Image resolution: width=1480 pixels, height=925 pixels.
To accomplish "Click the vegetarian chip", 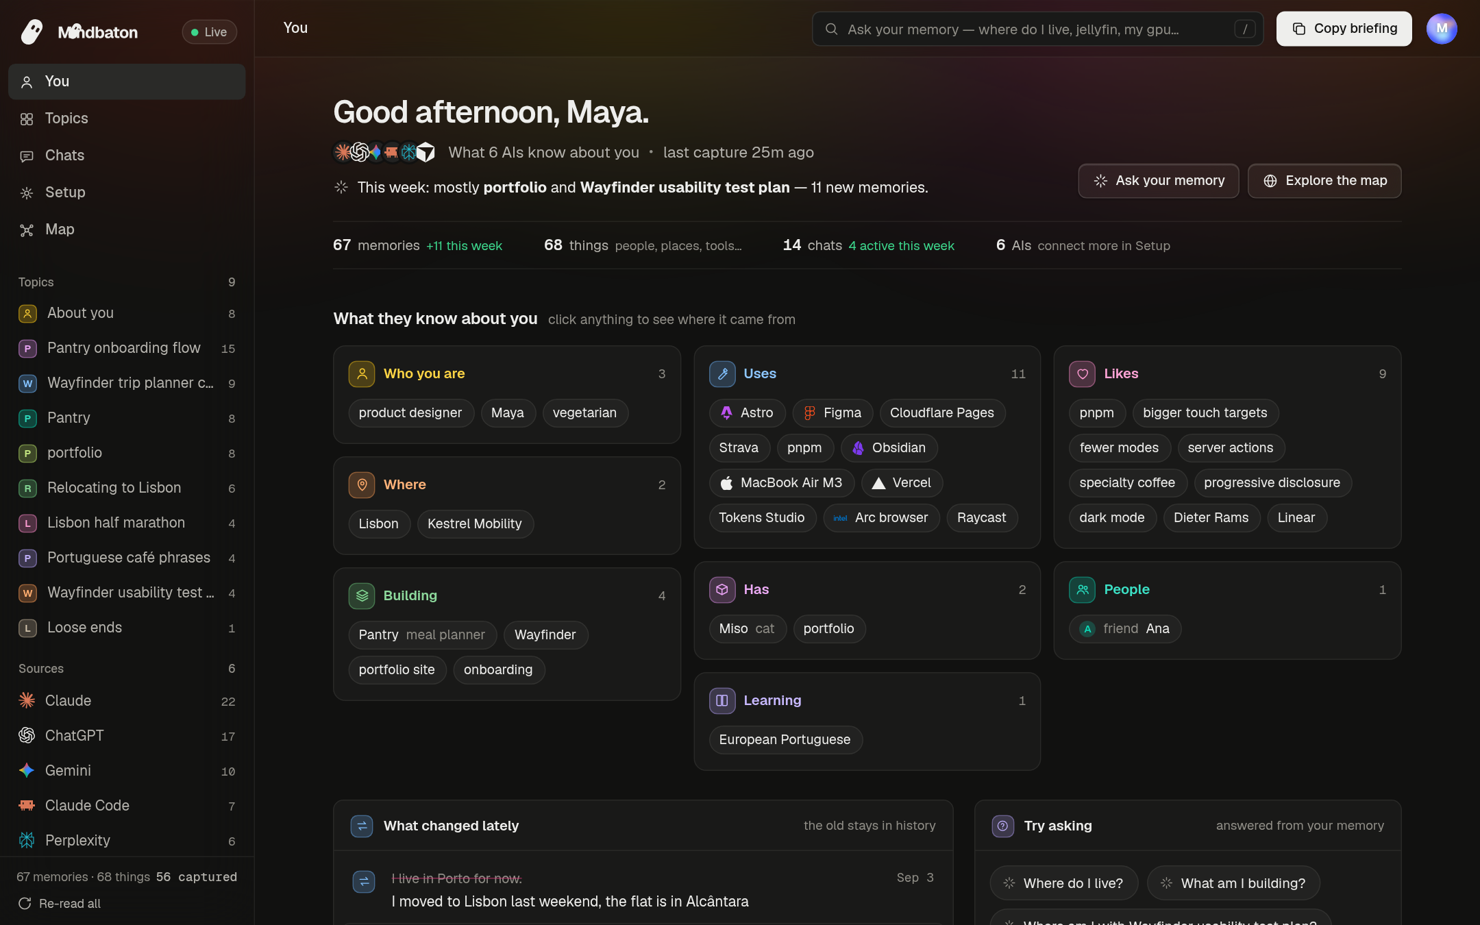I will [584, 413].
